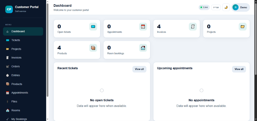Switch language with Hebrew toggle button

(216, 7)
